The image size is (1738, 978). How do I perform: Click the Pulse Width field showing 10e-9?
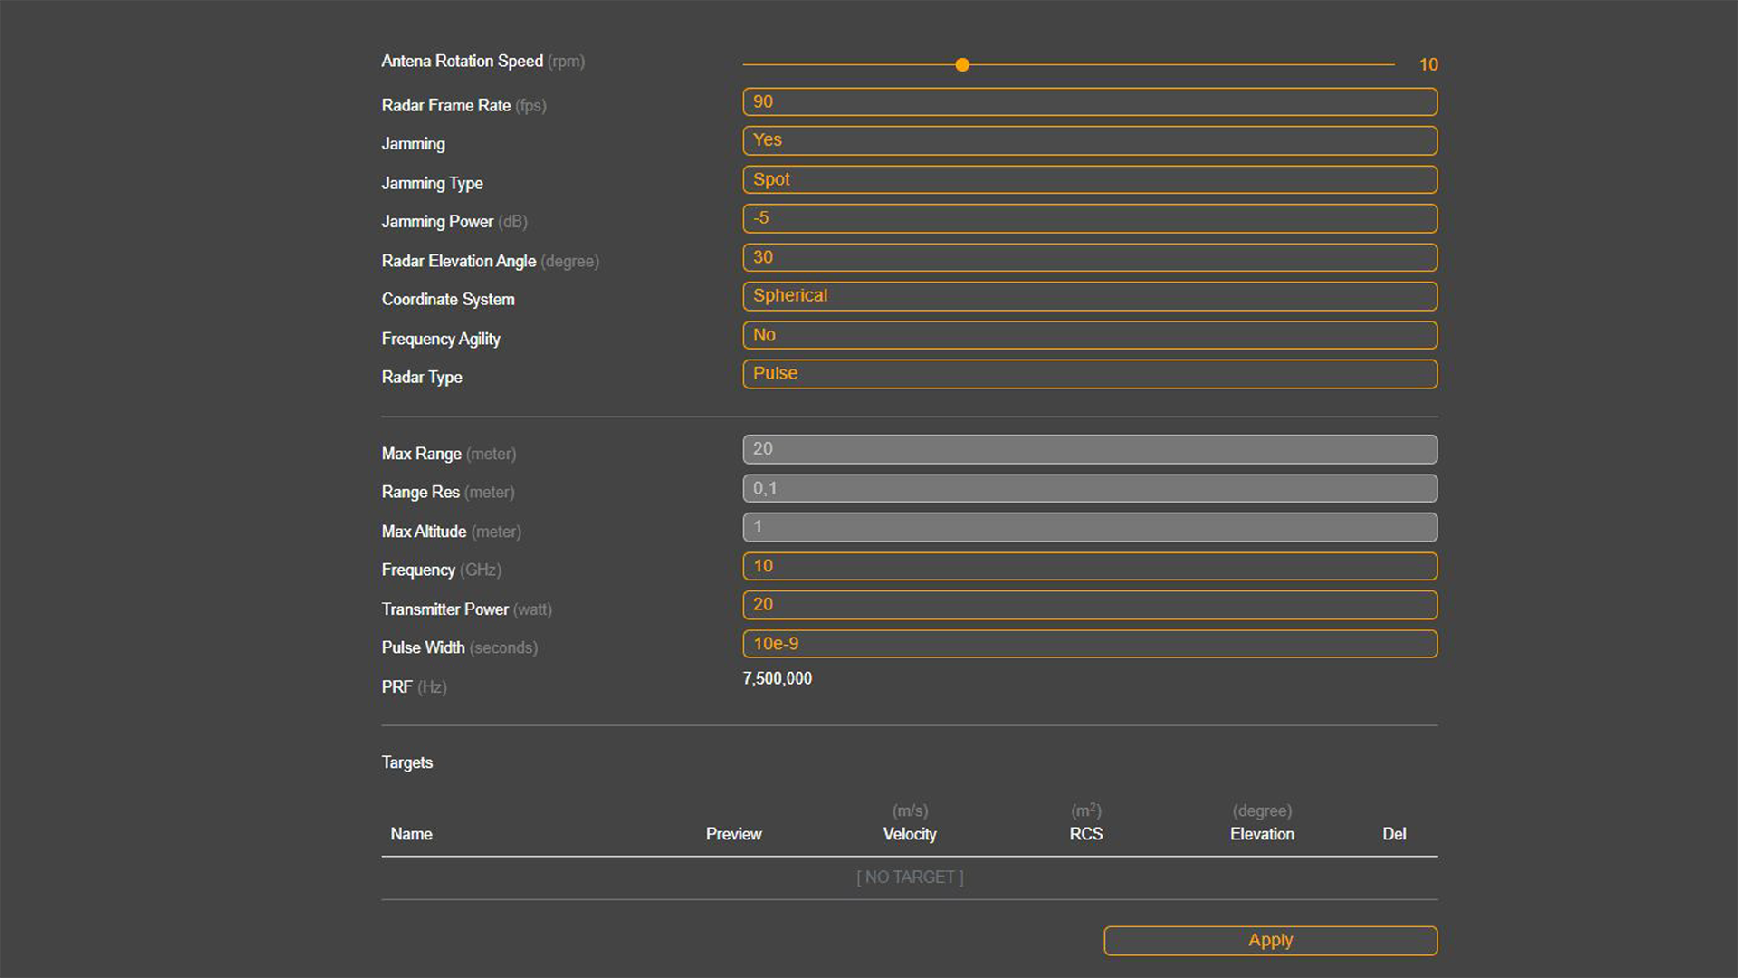click(1089, 644)
